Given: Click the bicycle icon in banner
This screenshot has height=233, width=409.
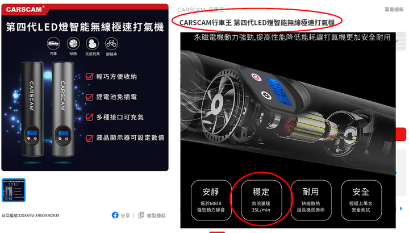Looking at the screenshot, I should coord(111,44).
